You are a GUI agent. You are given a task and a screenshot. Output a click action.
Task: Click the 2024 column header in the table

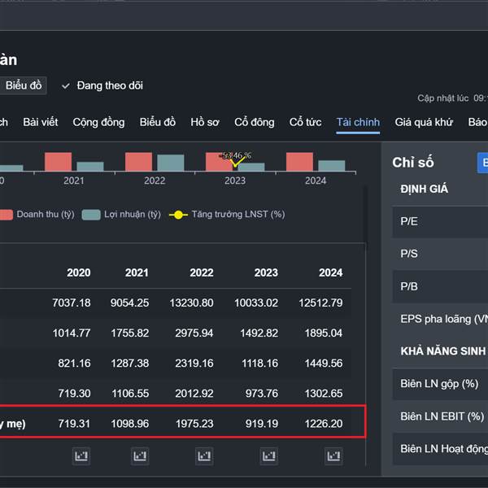(331, 272)
